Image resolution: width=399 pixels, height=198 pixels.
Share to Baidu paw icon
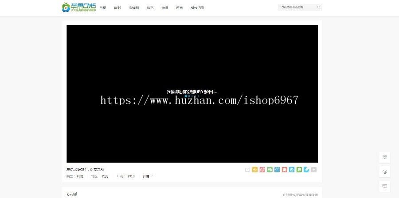coord(292,170)
